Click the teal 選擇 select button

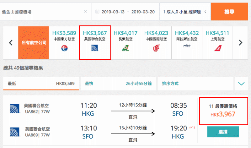[x=223, y=132]
